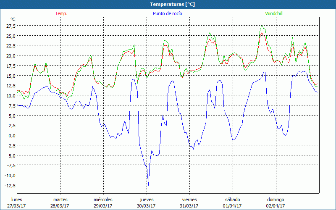The image size is (336, 210).
Task: Select the martes day label
Action: coord(60,199)
